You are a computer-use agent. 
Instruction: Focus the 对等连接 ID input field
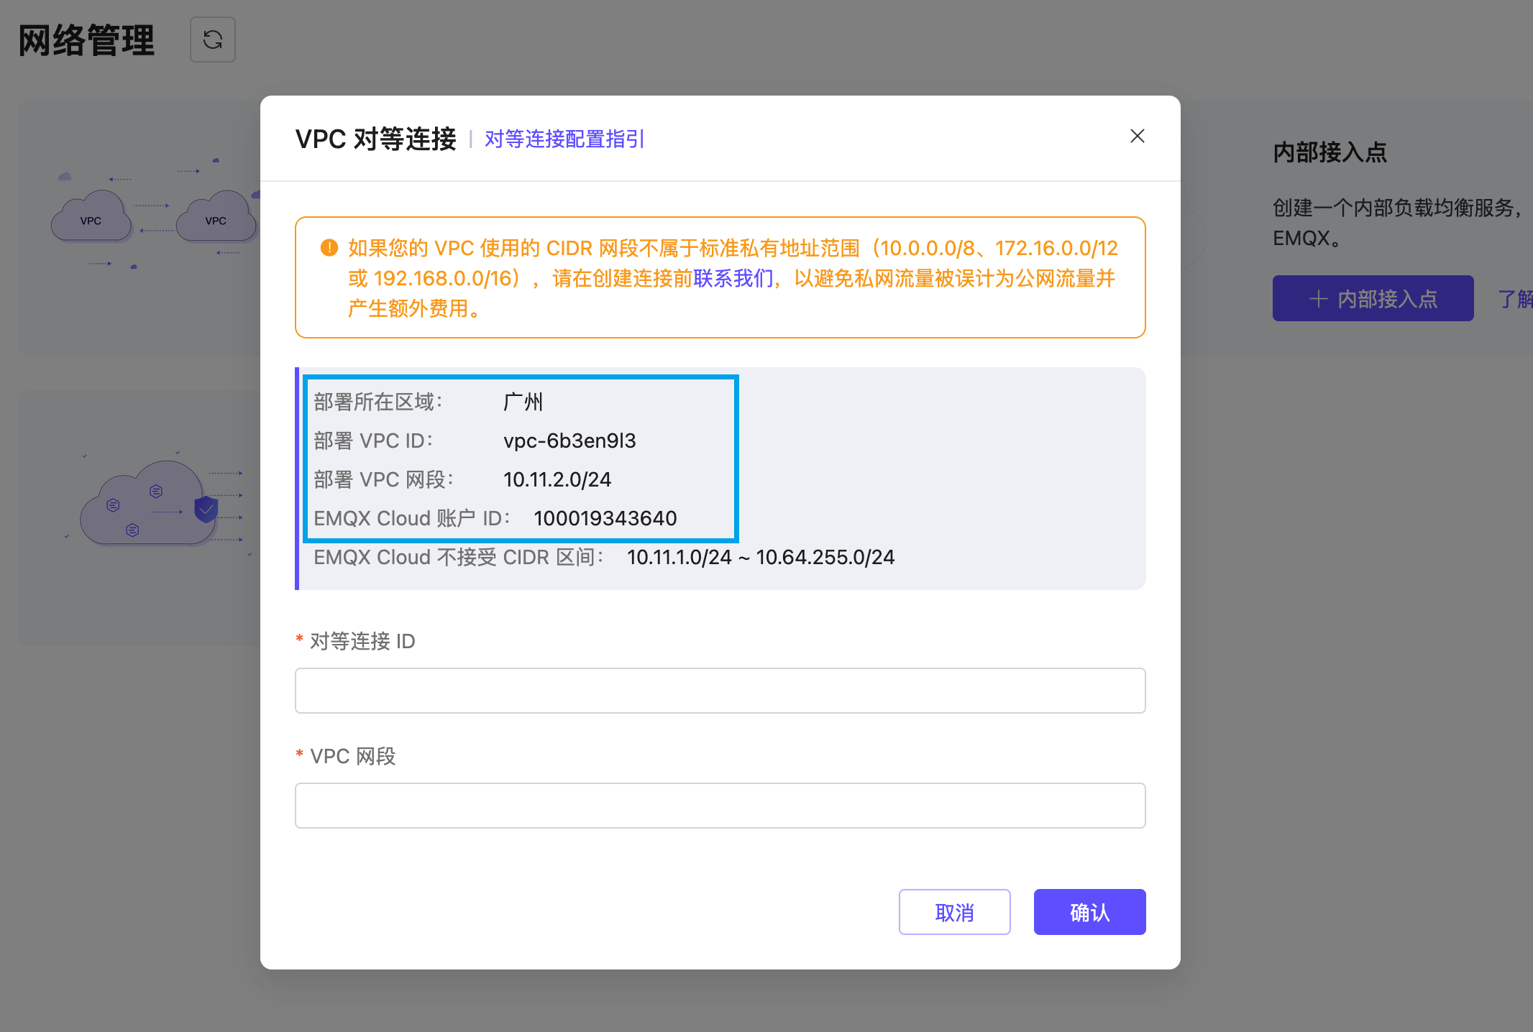point(720,691)
